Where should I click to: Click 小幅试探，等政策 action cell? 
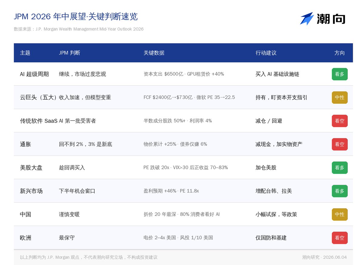(276, 214)
